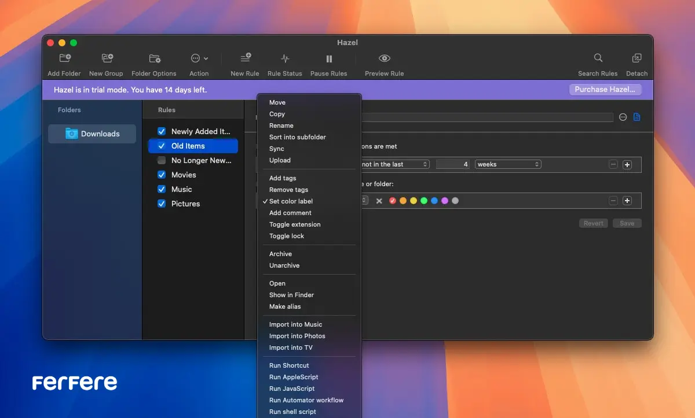Click the New Rule toolbar icon

(245, 58)
